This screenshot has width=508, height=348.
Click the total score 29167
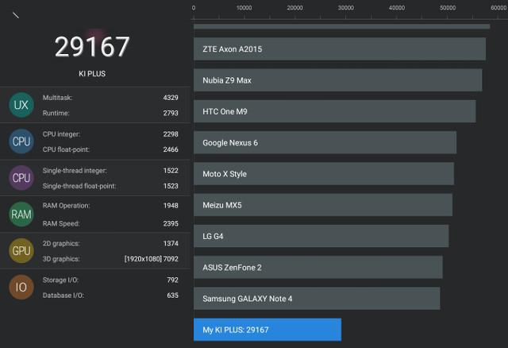92,47
